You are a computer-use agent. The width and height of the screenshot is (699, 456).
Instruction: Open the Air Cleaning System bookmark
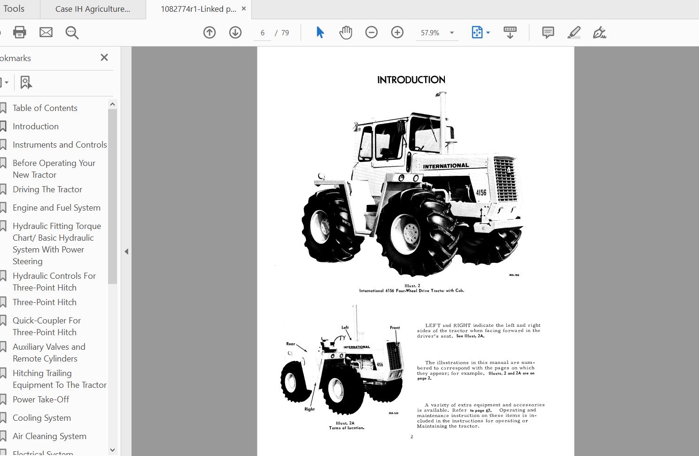coord(49,436)
